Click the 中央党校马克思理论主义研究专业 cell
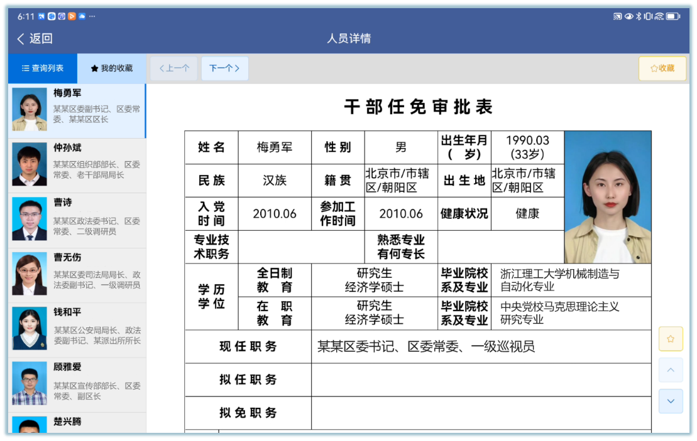This screenshot has height=441, width=697. 571,313
